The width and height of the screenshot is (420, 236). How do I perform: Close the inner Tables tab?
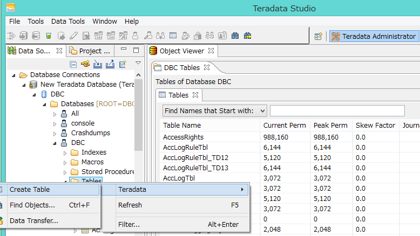195,95
